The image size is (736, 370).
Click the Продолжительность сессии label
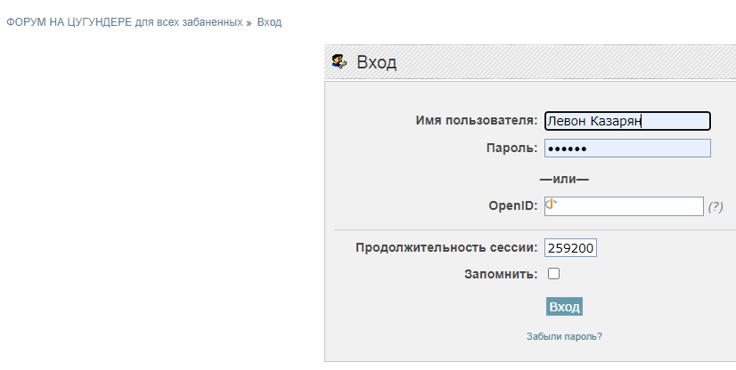pos(446,248)
